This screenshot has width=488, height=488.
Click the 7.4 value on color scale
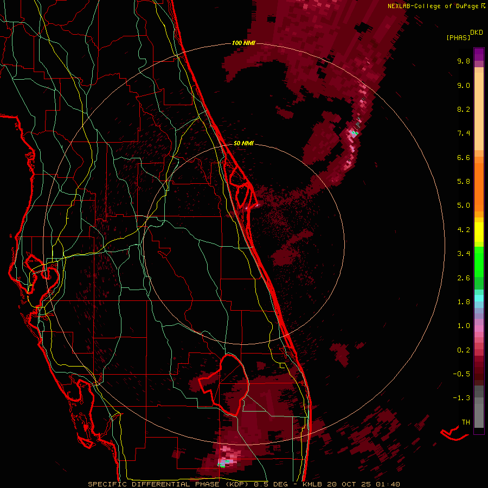464,133
